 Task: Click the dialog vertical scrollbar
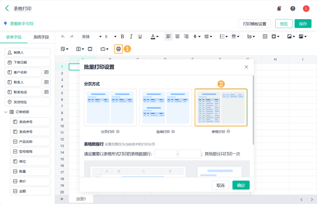tap(253, 110)
